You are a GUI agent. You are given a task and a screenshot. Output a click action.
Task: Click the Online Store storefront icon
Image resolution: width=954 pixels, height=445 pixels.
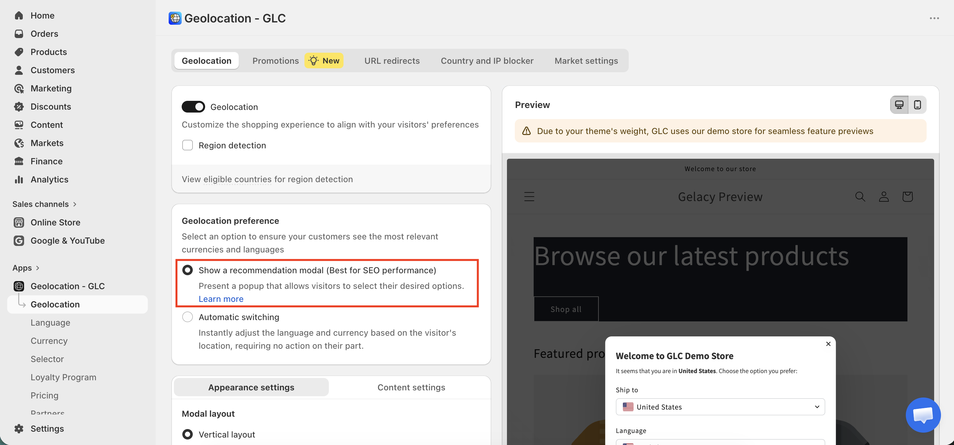tap(19, 222)
